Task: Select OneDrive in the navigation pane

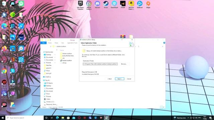Action: tap(47, 77)
